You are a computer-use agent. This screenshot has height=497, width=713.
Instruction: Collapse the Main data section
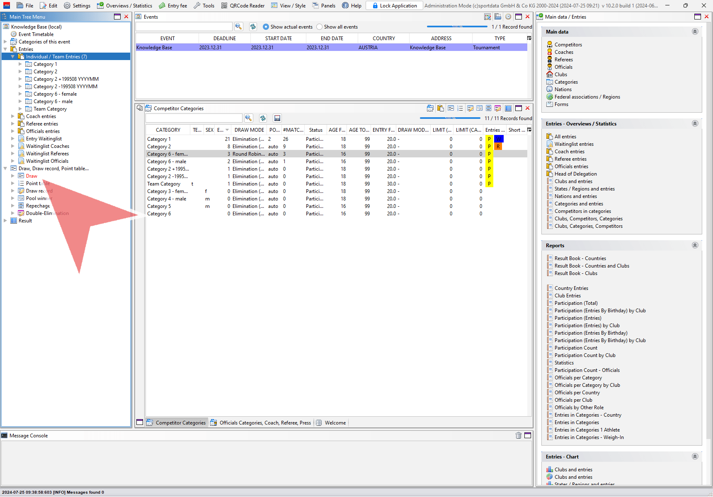coord(695,31)
